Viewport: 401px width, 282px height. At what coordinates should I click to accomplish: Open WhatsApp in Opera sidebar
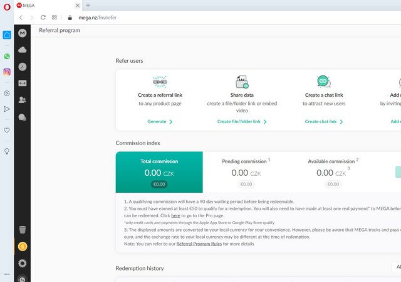[x=7, y=56]
